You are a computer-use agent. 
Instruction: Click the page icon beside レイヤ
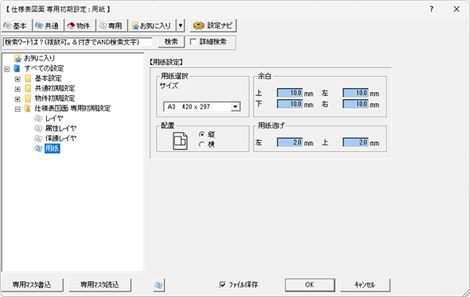click(x=38, y=118)
